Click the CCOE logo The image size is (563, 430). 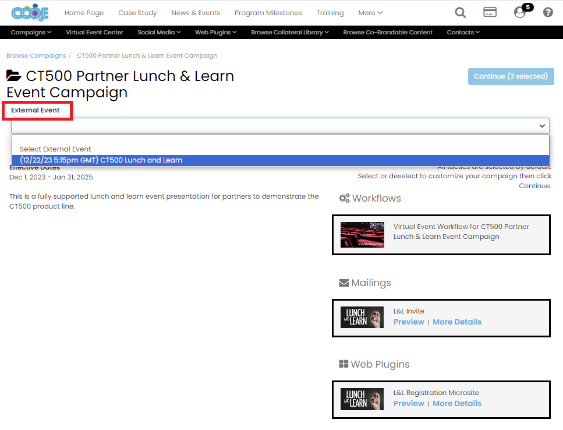pyautogui.click(x=30, y=13)
